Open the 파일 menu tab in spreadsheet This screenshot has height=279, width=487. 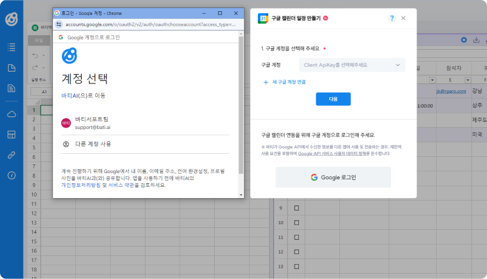[x=39, y=40]
